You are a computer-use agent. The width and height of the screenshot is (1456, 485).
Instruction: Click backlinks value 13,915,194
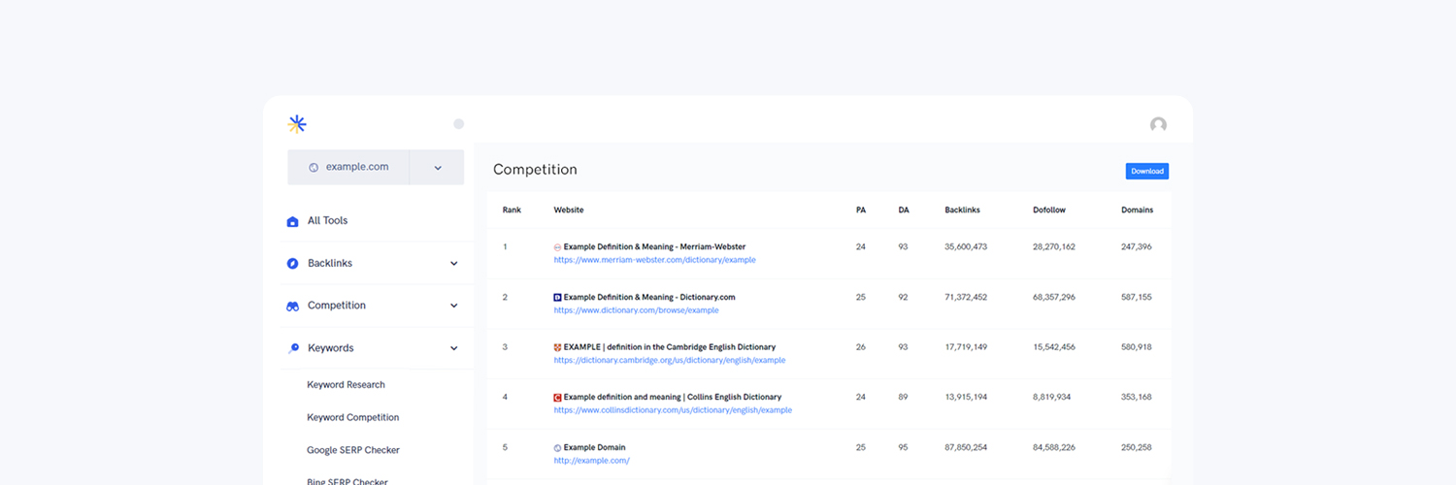[x=966, y=398]
